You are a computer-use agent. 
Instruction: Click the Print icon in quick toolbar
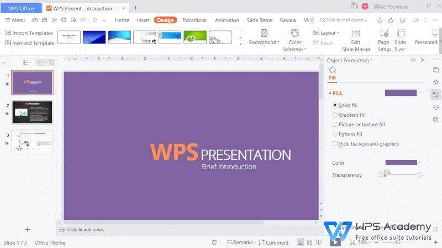(x=64, y=20)
